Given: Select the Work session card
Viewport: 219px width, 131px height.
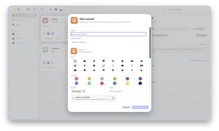Looking at the screenshot, I should 54,29.
